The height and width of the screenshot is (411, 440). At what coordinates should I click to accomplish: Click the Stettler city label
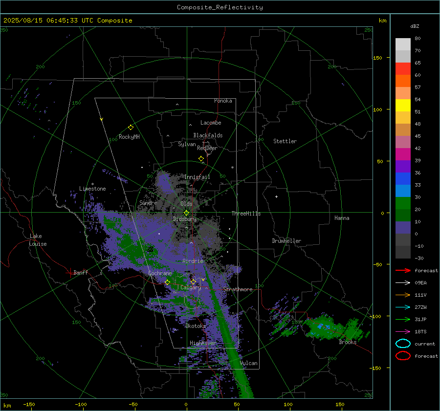click(285, 141)
